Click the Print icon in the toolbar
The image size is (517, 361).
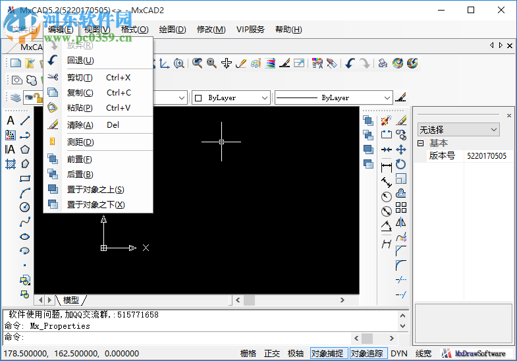click(383, 63)
